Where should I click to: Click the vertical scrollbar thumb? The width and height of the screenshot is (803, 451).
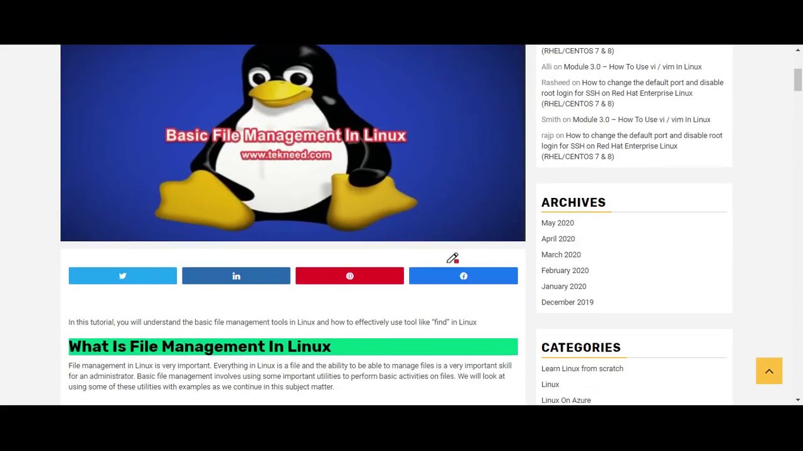point(798,80)
